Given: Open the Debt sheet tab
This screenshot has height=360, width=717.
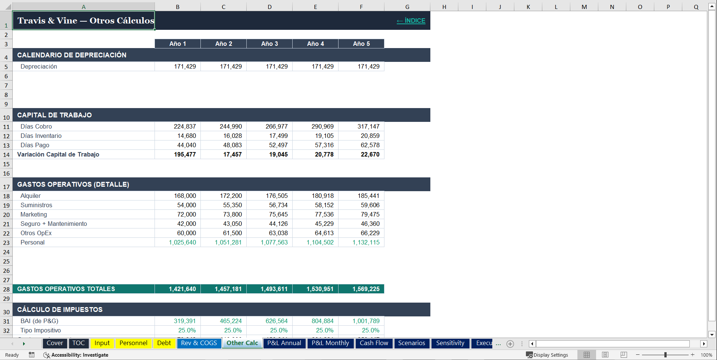Looking at the screenshot, I should tap(164, 343).
